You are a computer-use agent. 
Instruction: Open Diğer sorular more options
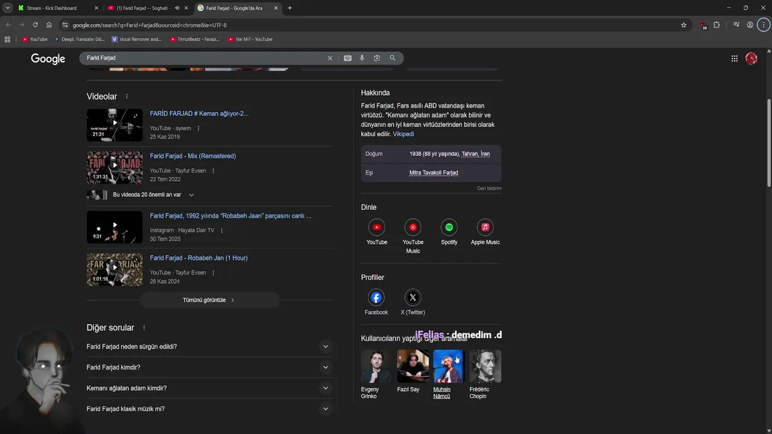pos(144,328)
